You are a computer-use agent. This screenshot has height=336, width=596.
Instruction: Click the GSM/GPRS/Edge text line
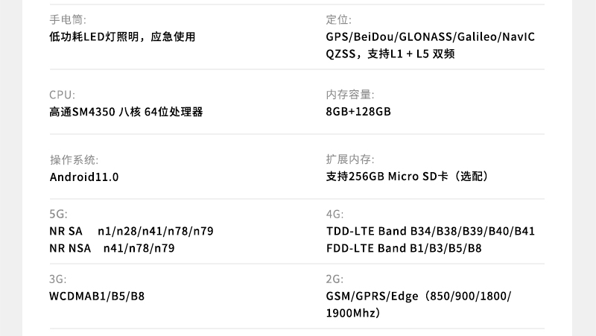418,297
